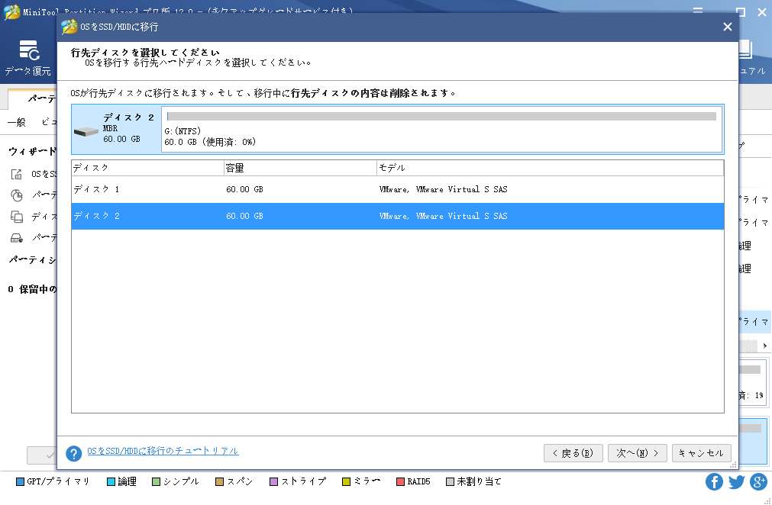Click the ストライプ legend label

coord(303,482)
